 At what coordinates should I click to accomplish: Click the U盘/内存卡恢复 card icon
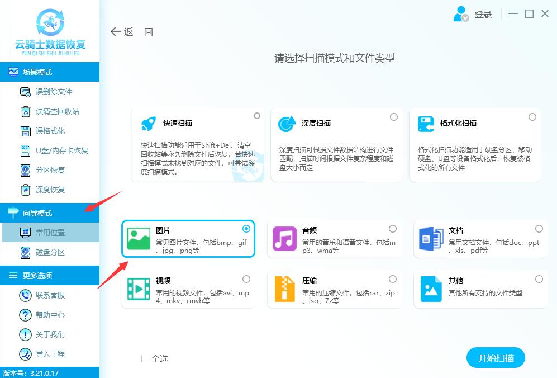(x=26, y=151)
